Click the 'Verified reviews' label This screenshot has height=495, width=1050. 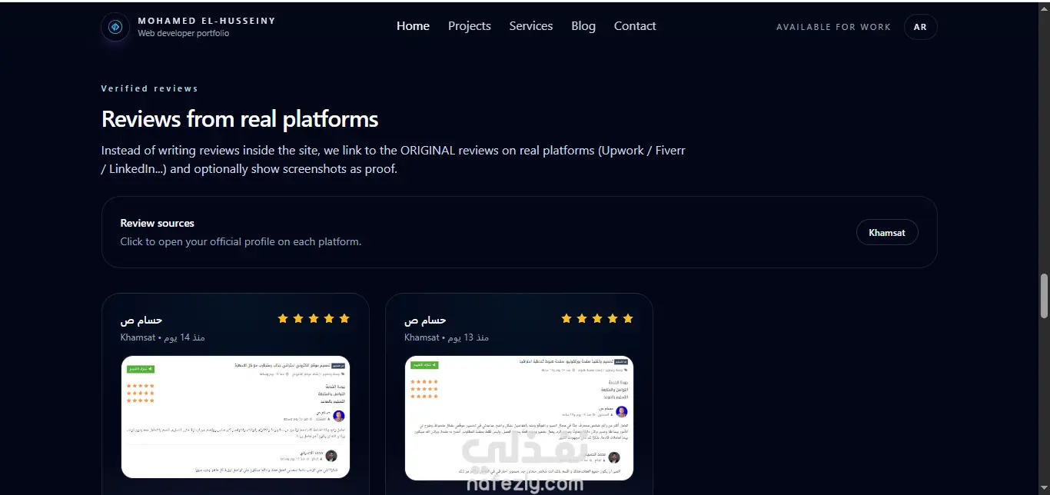click(150, 88)
